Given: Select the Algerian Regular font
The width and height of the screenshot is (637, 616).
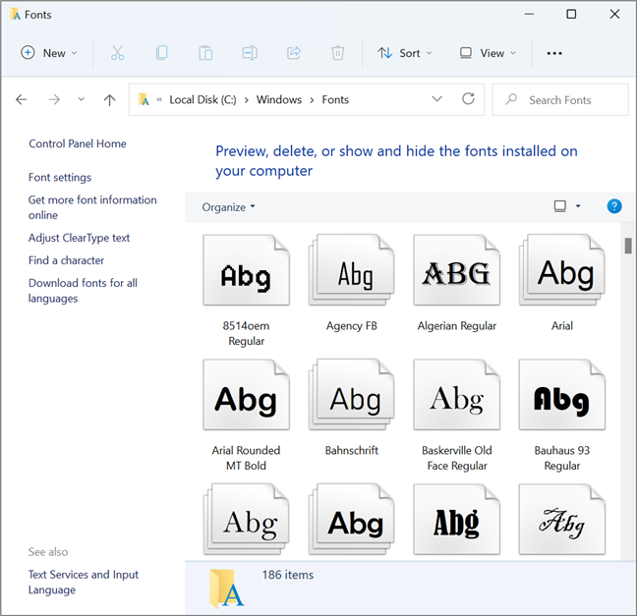Looking at the screenshot, I should (457, 283).
